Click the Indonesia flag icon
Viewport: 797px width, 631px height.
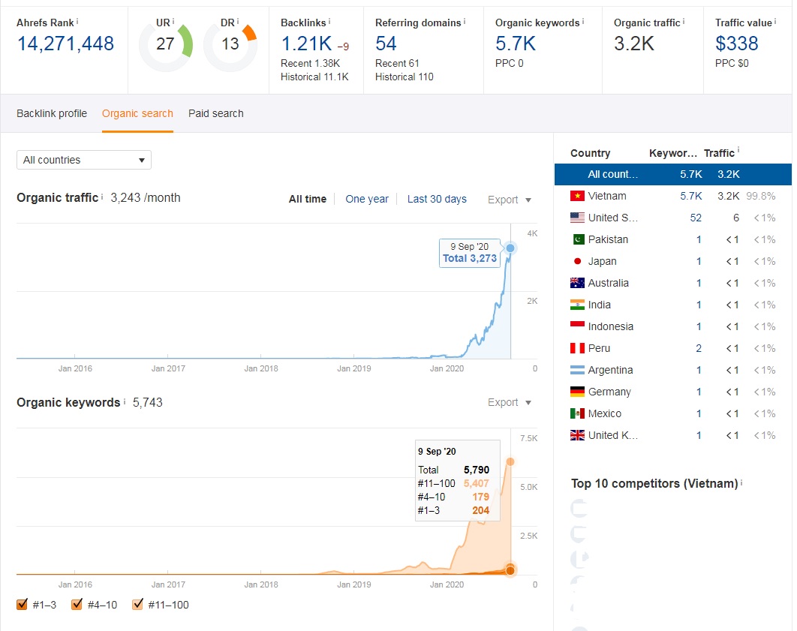(x=577, y=326)
